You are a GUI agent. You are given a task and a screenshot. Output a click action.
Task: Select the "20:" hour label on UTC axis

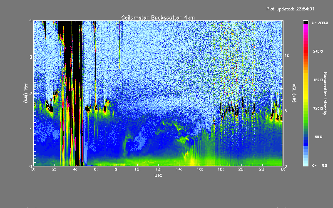[x=241, y=169]
